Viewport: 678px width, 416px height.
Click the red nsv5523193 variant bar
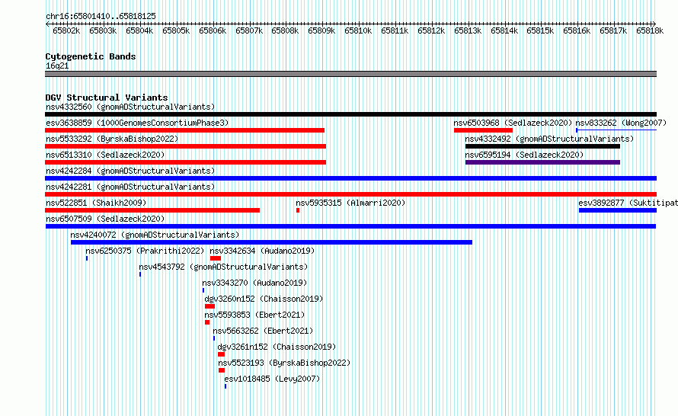point(222,370)
